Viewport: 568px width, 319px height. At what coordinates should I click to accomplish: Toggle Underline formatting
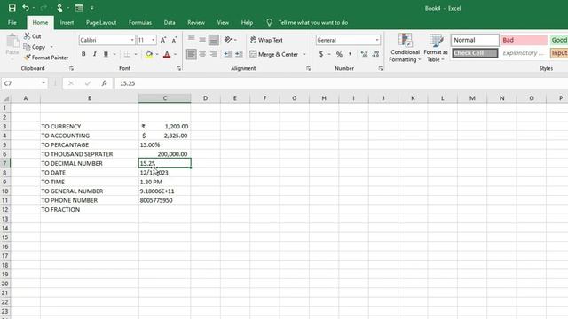pyautogui.click(x=106, y=54)
